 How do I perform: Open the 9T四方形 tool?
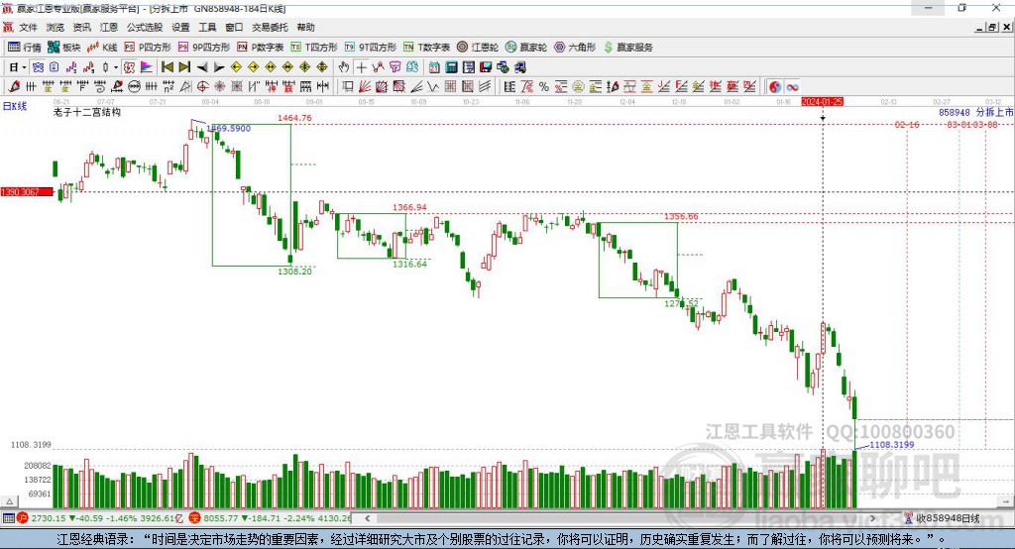371,48
